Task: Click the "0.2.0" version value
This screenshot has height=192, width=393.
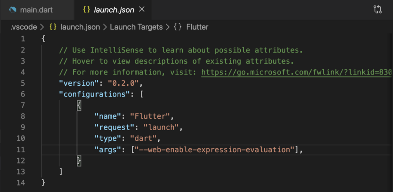Action: 123,83
